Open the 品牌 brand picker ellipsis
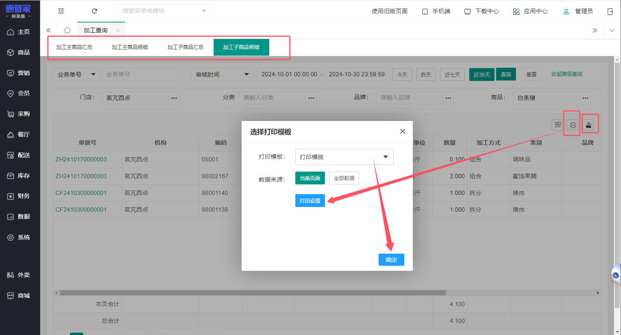621x335 pixels. coord(448,98)
